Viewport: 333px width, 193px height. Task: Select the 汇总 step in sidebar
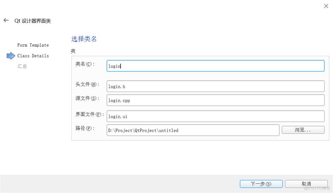point(22,66)
